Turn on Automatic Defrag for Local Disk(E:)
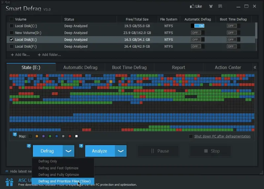 (x=198, y=39)
